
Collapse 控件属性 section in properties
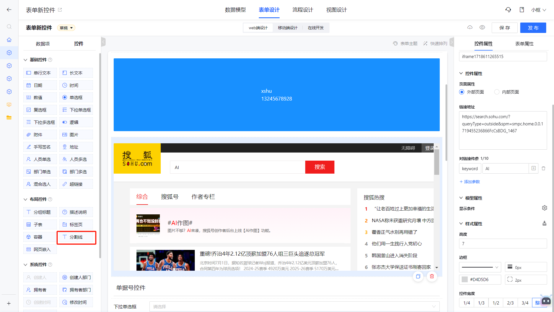tap(461, 73)
